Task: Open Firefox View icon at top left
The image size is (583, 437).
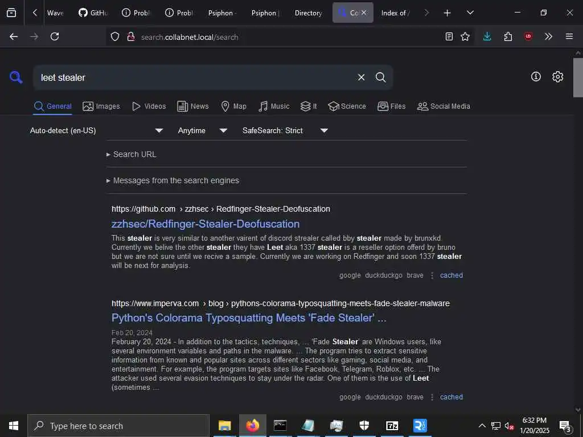Action: (x=11, y=13)
